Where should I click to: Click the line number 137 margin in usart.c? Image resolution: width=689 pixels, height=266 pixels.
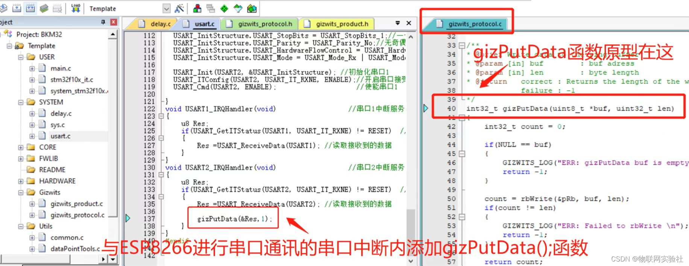point(149,219)
